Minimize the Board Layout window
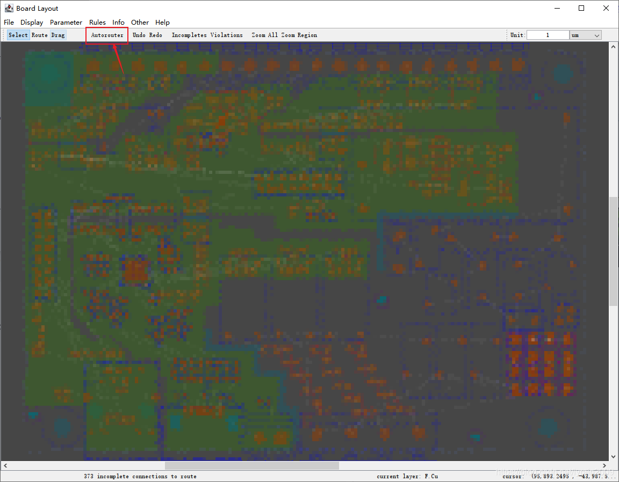 [x=557, y=8]
